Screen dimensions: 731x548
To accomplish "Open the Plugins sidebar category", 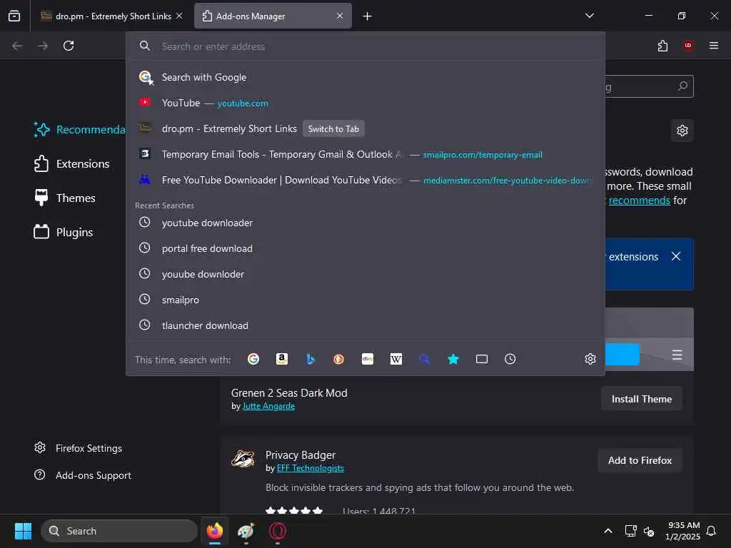I will pos(64,232).
